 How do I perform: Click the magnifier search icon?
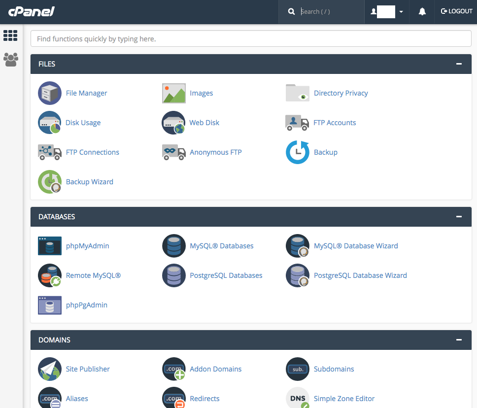point(291,11)
